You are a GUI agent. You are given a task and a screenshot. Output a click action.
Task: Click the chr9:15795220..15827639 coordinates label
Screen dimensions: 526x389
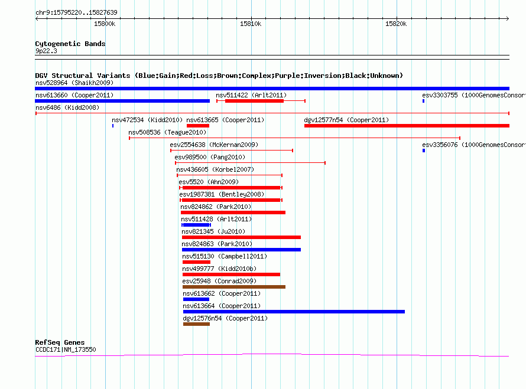(76, 12)
